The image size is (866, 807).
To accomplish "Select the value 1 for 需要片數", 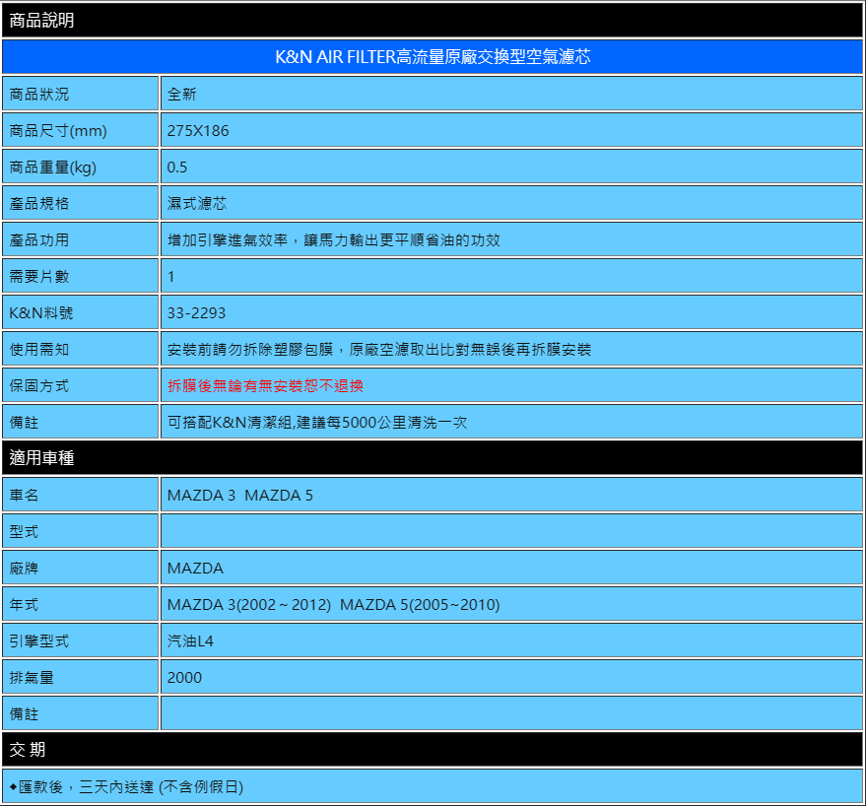I will pos(171,277).
